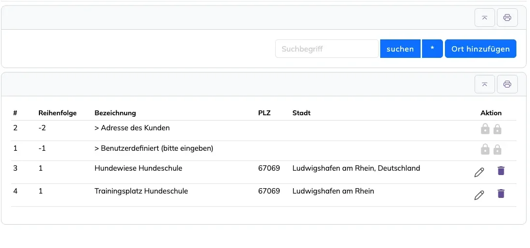Image resolution: width=530 pixels, height=248 pixels.
Task: Click the # column header
Action: tap(15, 113)
